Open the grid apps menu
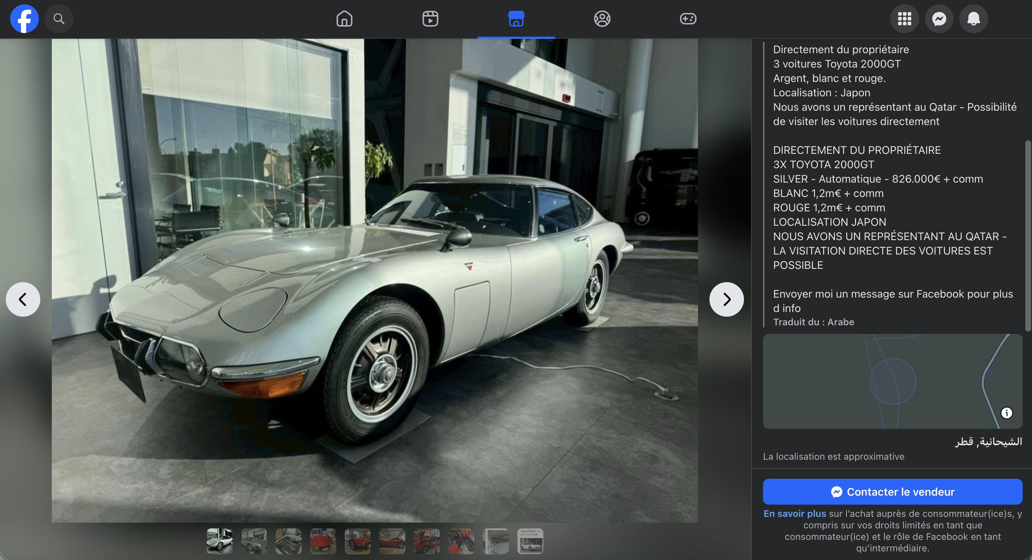Image resolution: width=1032 pixels, height=560 pixels. point(904,19)
